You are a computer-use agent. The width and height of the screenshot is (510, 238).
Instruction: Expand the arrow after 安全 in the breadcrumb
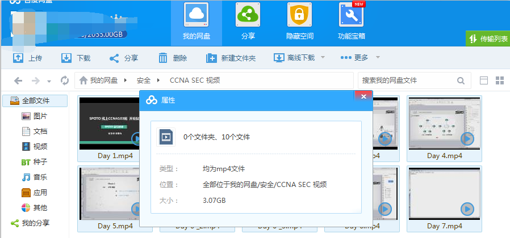click(158, 80)
